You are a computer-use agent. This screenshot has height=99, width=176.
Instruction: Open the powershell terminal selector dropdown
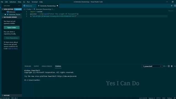pyautogui.click(x=152, y=66)
